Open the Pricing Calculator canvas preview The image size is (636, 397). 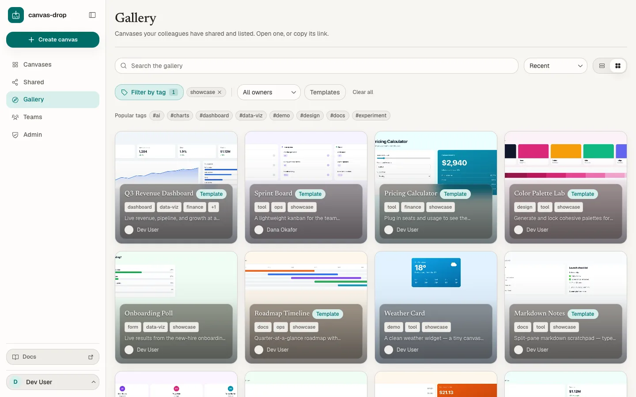pos(436,157)
